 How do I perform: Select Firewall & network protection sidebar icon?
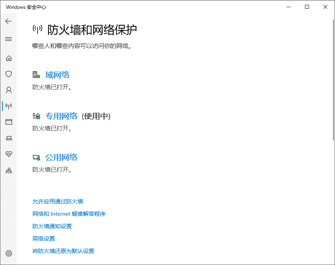pos(8,106)
